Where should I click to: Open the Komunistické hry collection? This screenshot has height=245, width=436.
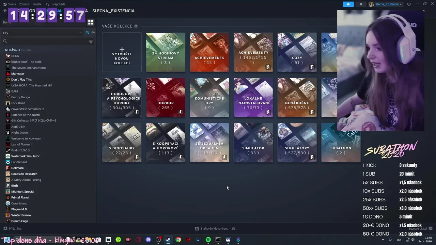coord(209,98)
